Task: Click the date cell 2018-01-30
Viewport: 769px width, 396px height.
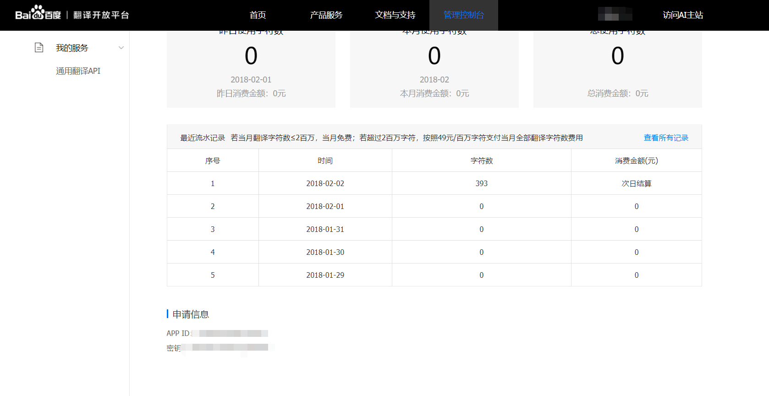Action: click(325, 252)
